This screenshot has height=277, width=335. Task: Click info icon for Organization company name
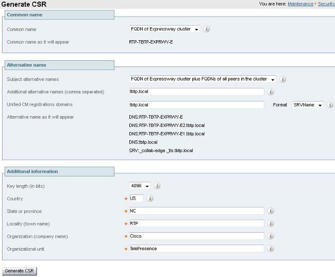pyautogui.click(x=271, y=236)
